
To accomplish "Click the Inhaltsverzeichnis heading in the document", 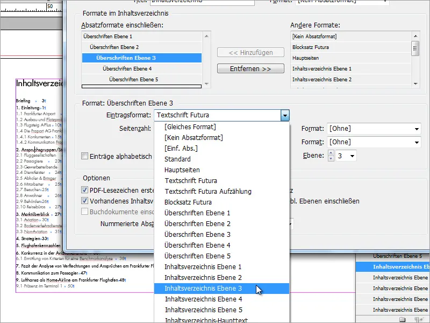I will (x=39, y=83).
